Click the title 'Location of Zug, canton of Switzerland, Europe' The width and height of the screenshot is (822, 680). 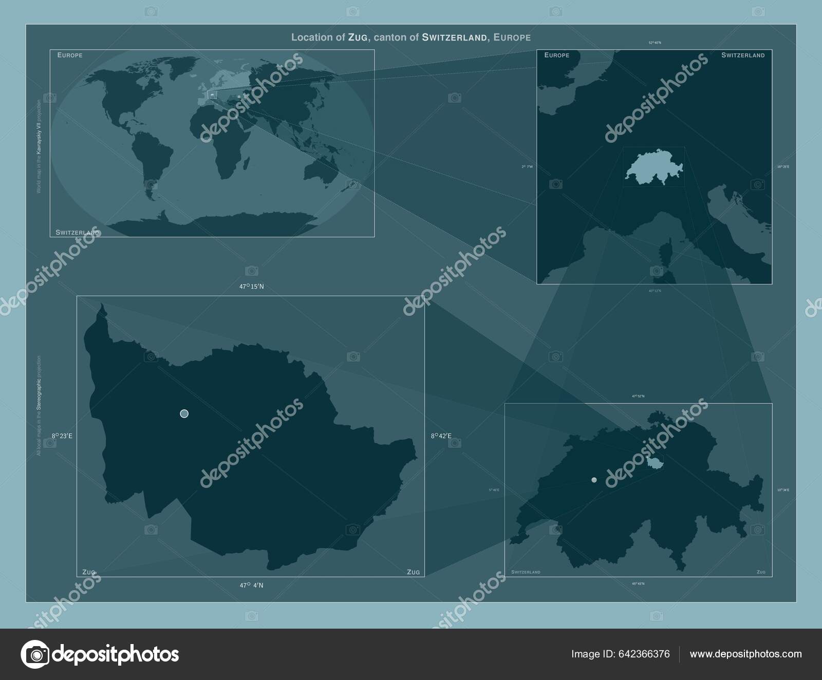point(411,36)
